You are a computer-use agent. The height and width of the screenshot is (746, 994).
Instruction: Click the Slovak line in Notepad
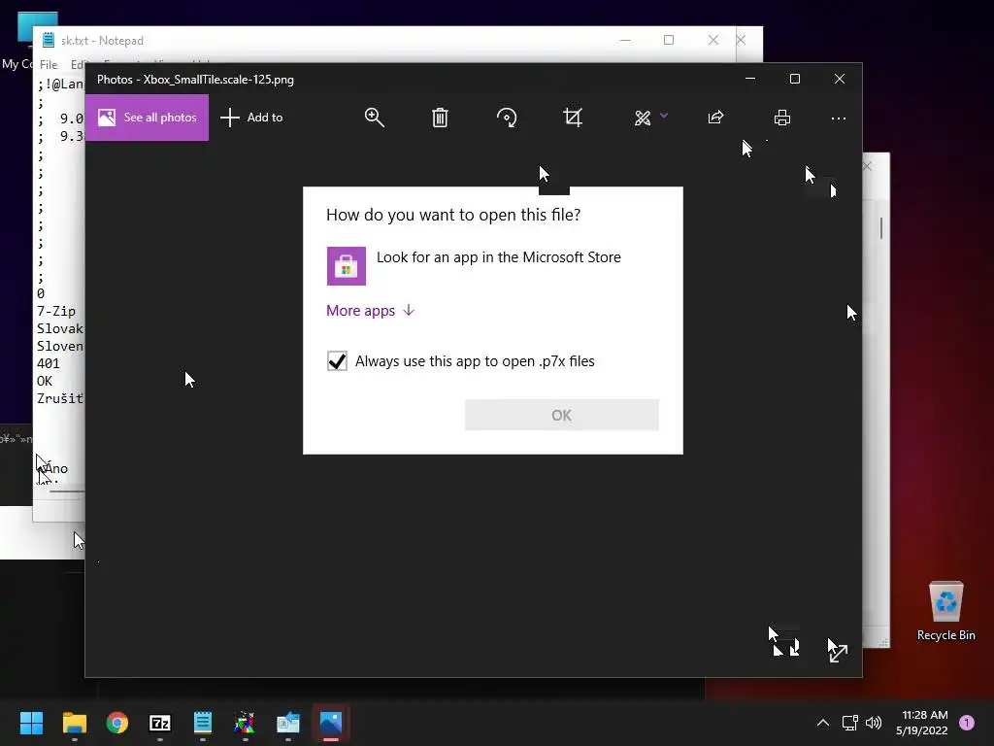tap(60, 328)
